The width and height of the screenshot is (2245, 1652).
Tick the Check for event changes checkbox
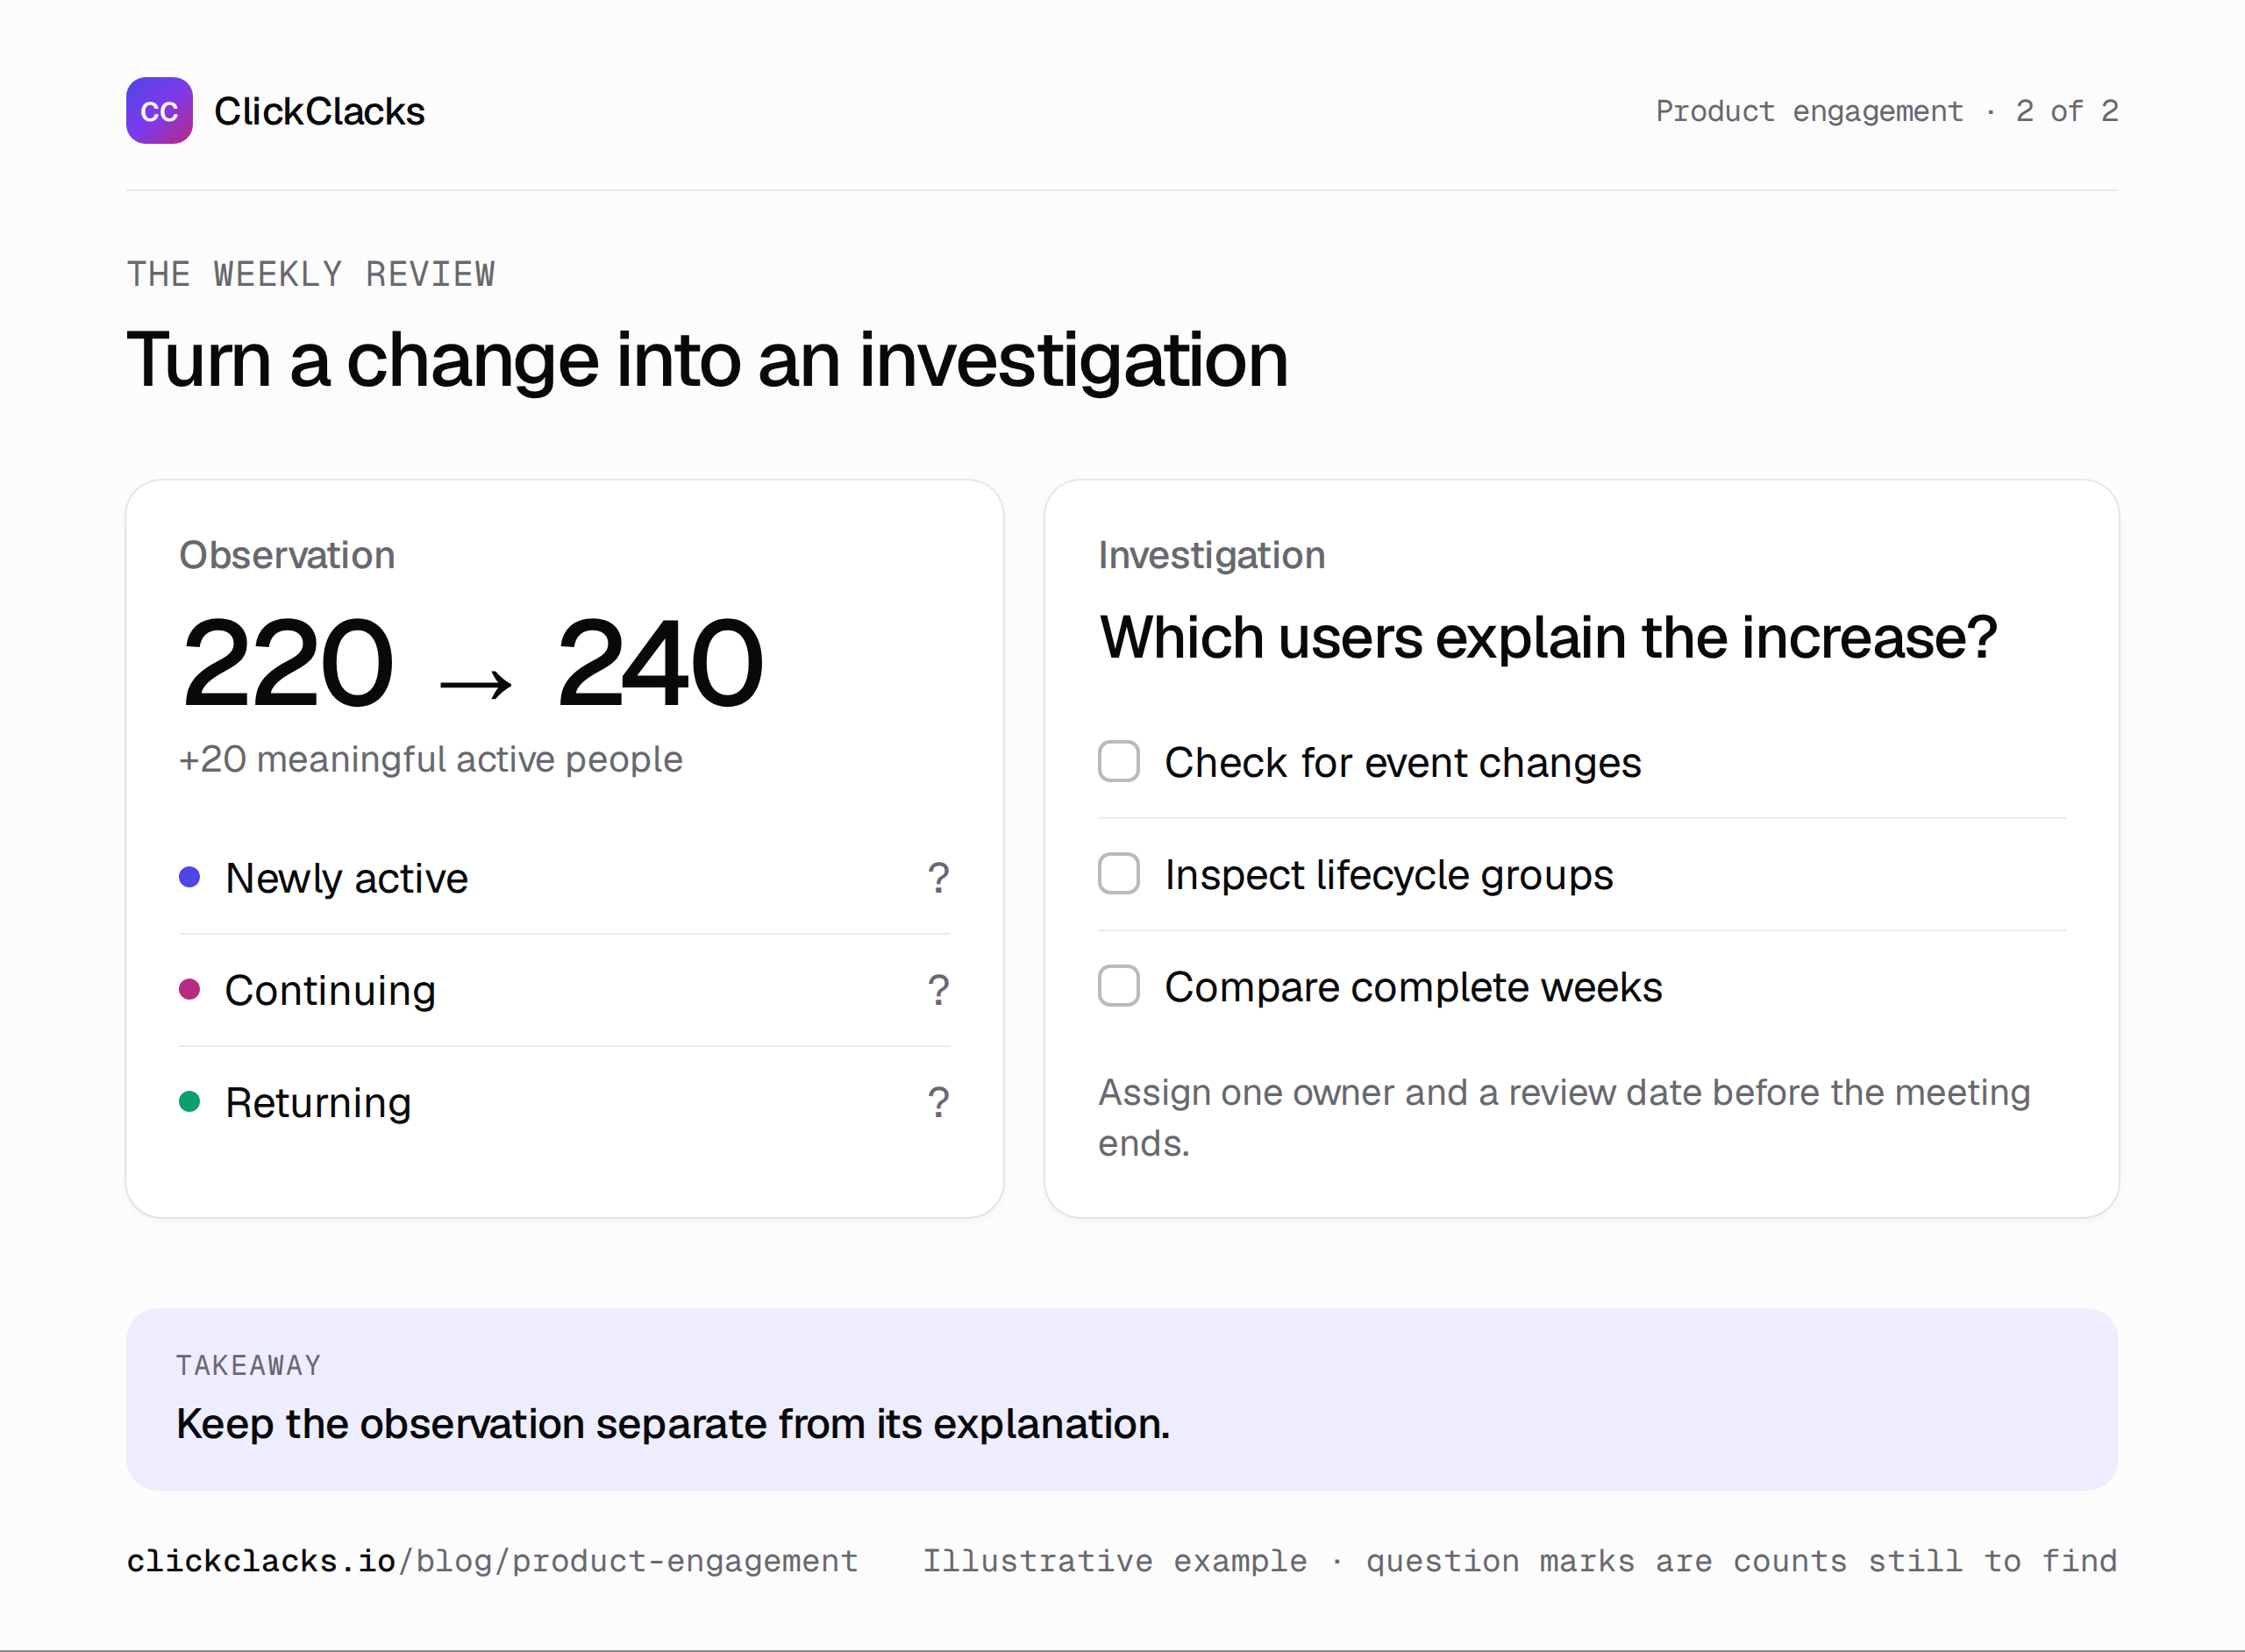[x=1118, y=762]
